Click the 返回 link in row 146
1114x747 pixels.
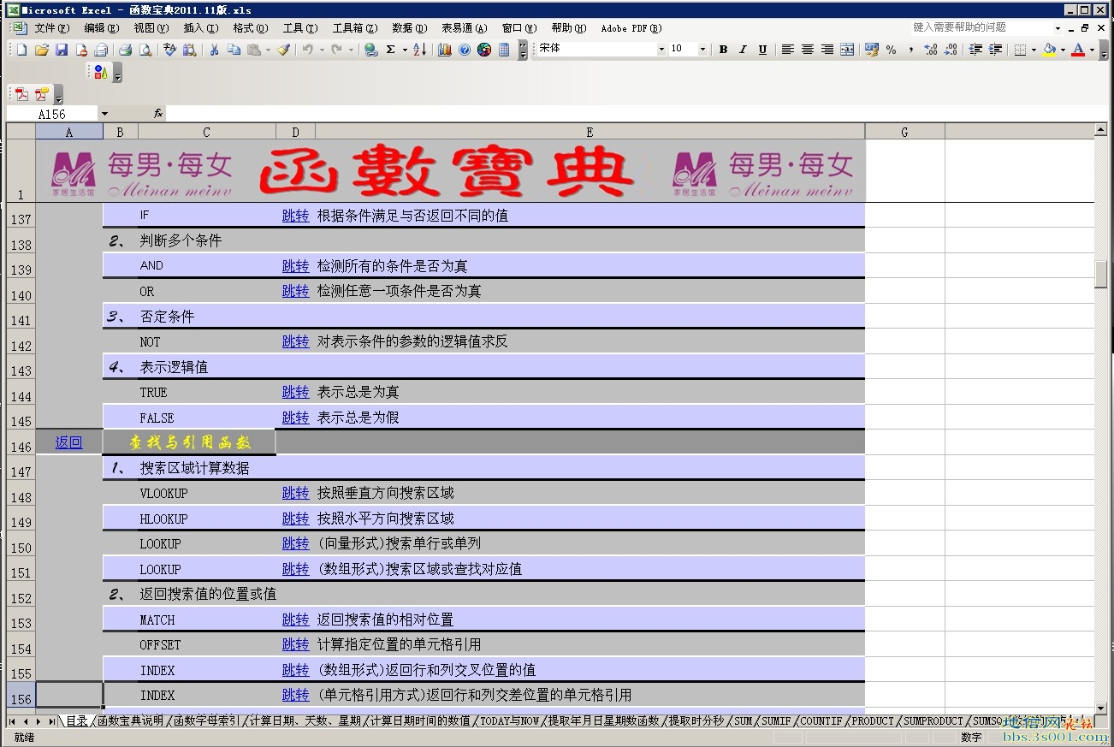(x=68, y=442)
